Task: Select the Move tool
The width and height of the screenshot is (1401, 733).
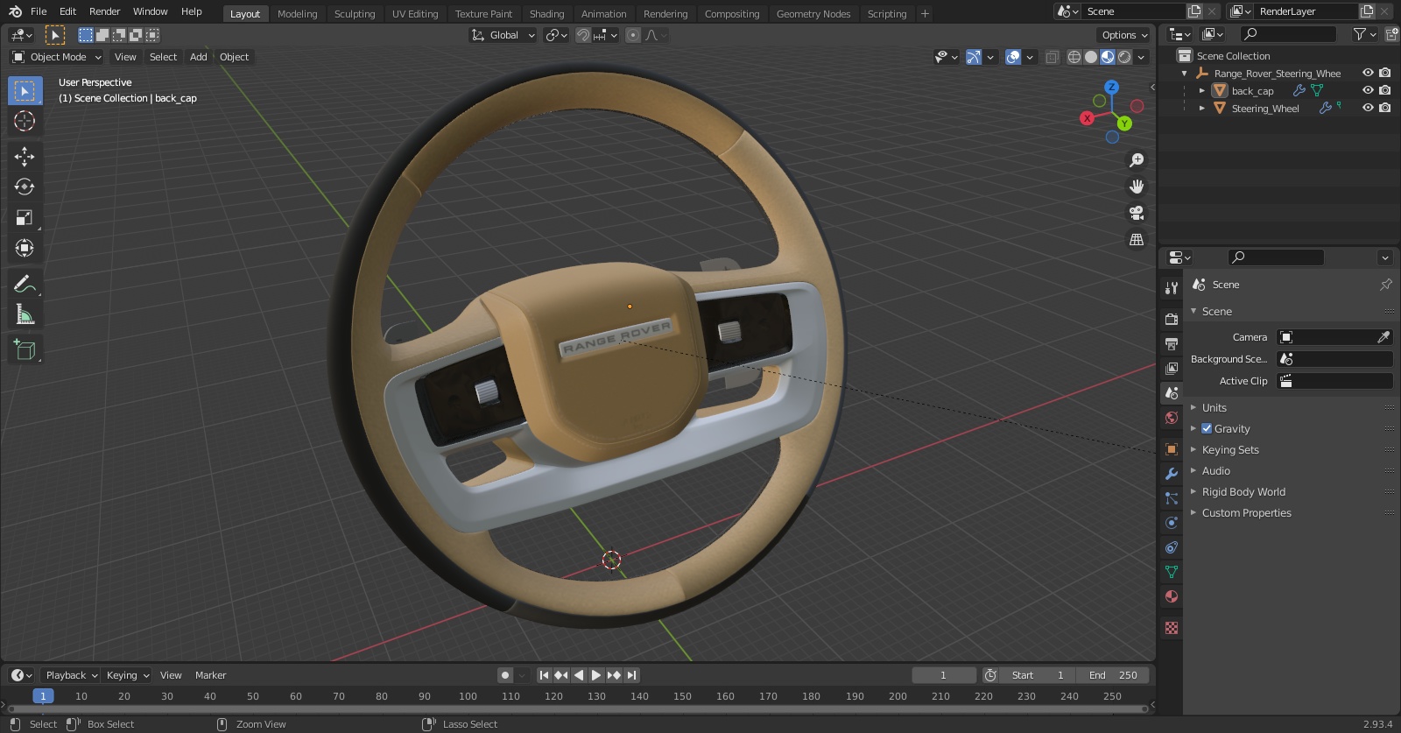Action: click(25, 156)
